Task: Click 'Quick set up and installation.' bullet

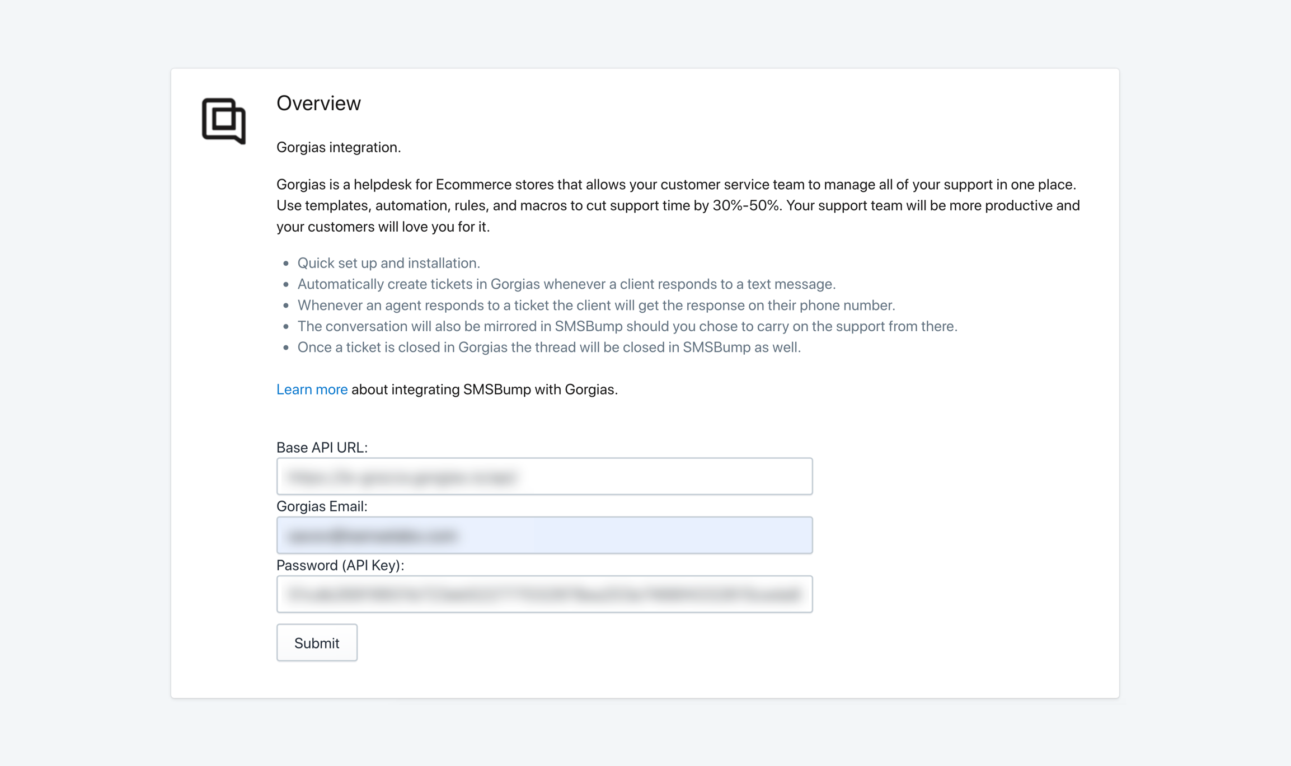Action: 388,263
